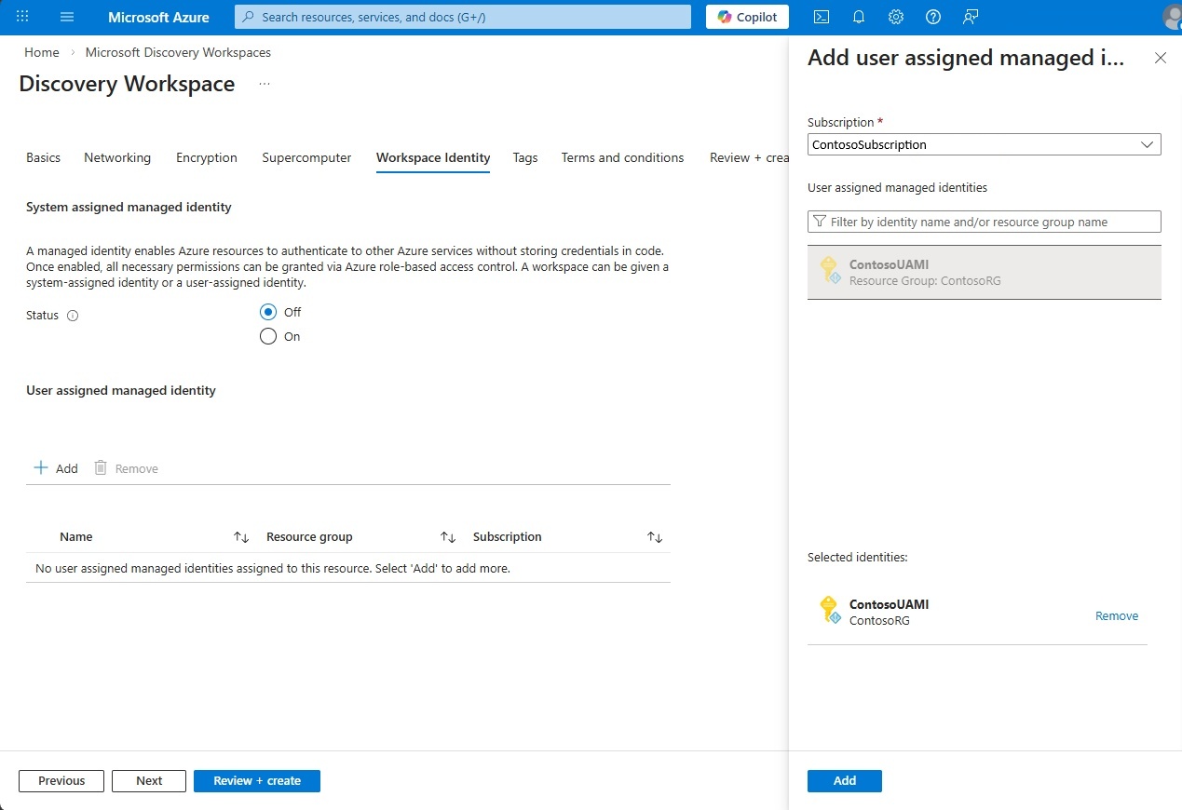Select the Workspace Identity tab
The height and width of the screenshot is (810, 1182).
pos(433,157)
